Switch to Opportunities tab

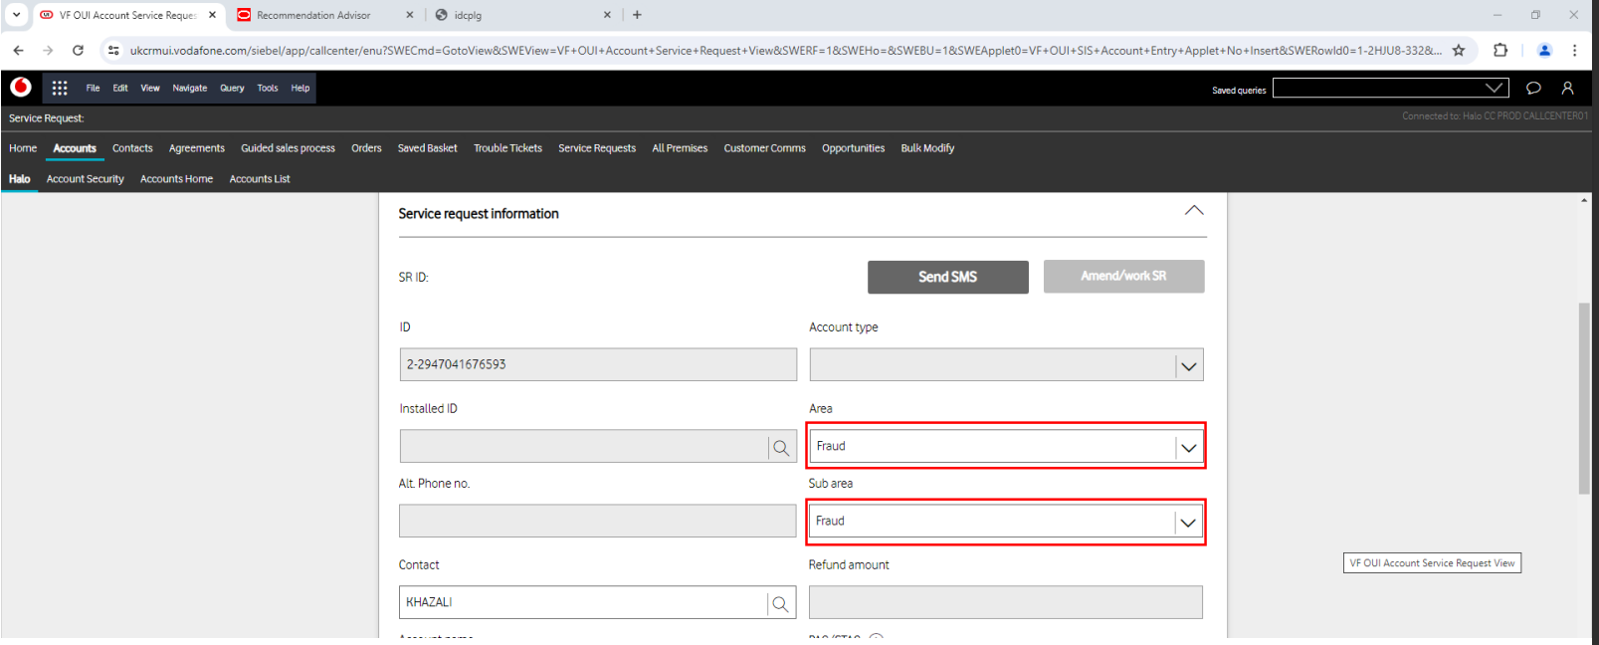pos(853,148)
